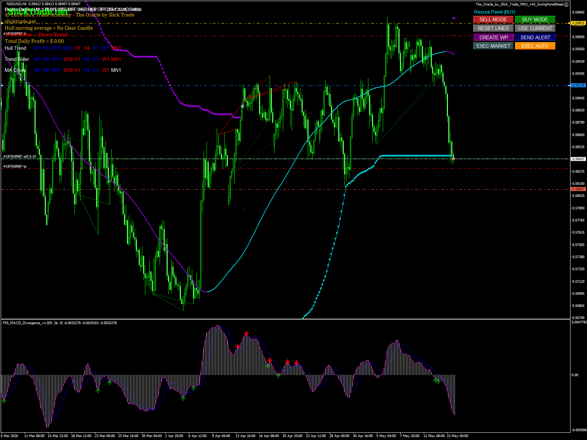Click the EA name 'The_Oracle_by_Slick_Trade_PRO_v43_SwingPanelReset'
Screen dimensions: 587x440
519,4
